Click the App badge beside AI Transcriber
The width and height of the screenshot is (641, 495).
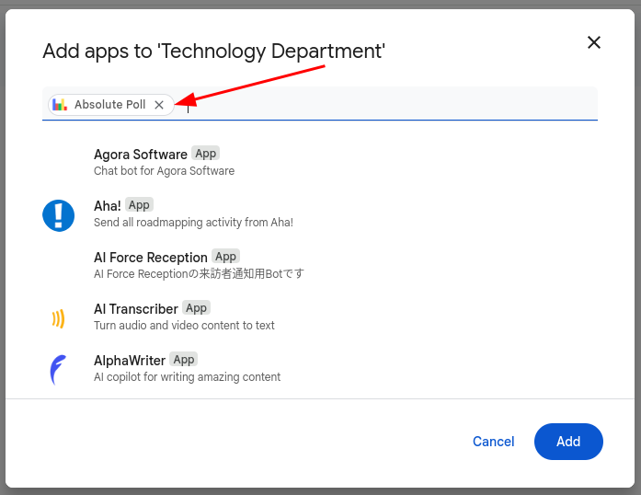tap(196, 308)
